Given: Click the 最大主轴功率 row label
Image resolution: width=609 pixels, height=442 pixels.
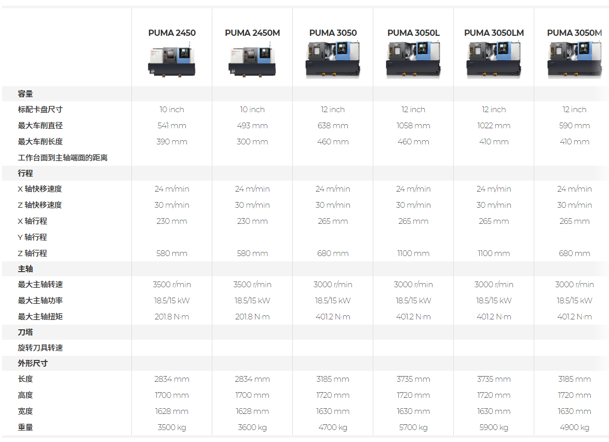Looking at the screenshot, I should click(x=40, y=300).
